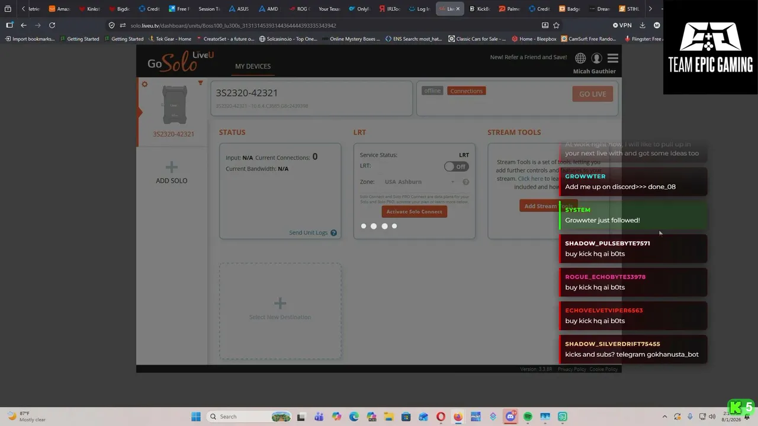The width and height of the screenshot is (758, 426).
Task: Open the Tek Gear - Home bookmark
Action: pyautogui.click(x=170, y=39)
